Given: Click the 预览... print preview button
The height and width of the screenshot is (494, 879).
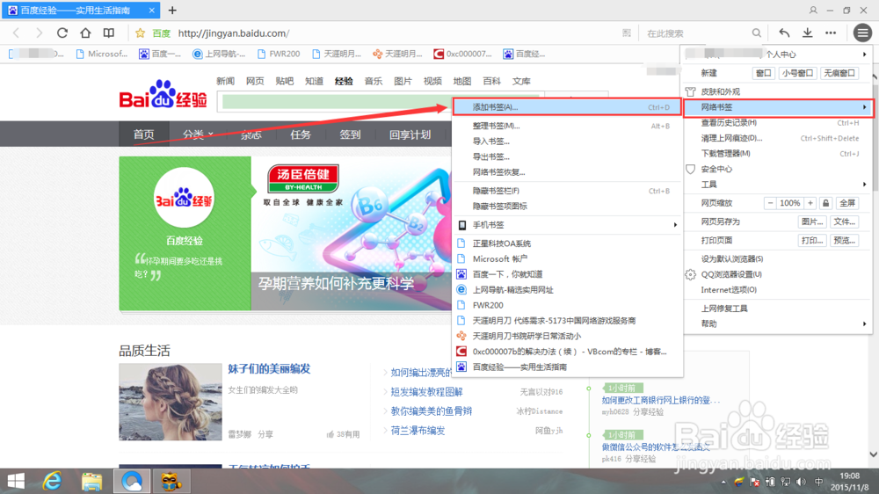Looking at the screenshot, I should coord(844,241).
